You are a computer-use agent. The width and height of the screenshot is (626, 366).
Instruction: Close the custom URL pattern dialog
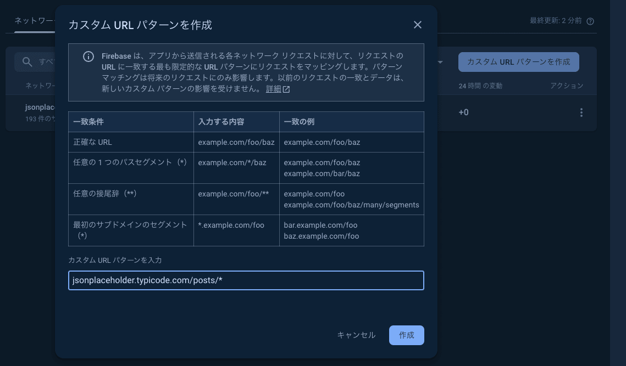coord(417,25)
